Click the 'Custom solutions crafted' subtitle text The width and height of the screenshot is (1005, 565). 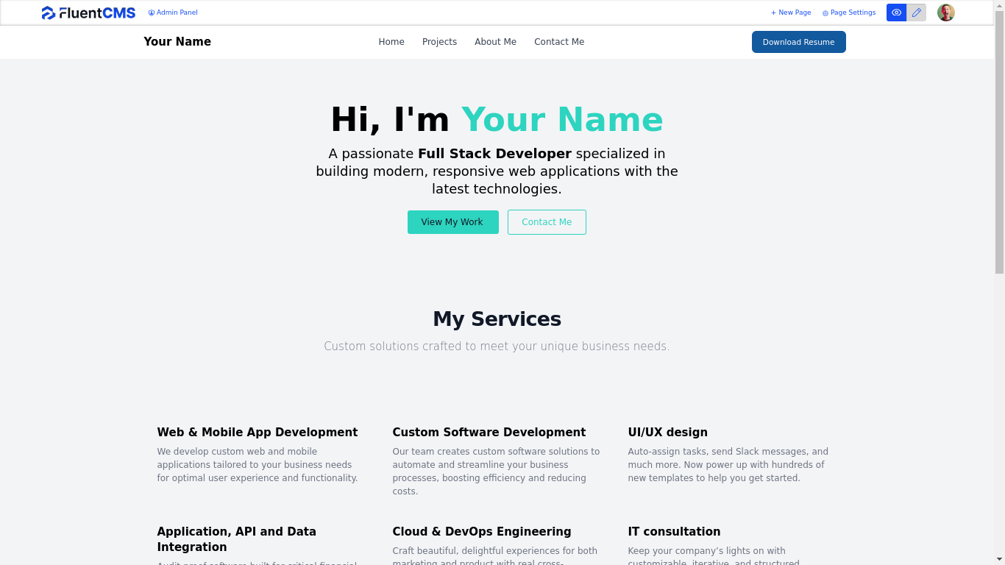pos(497,347)
